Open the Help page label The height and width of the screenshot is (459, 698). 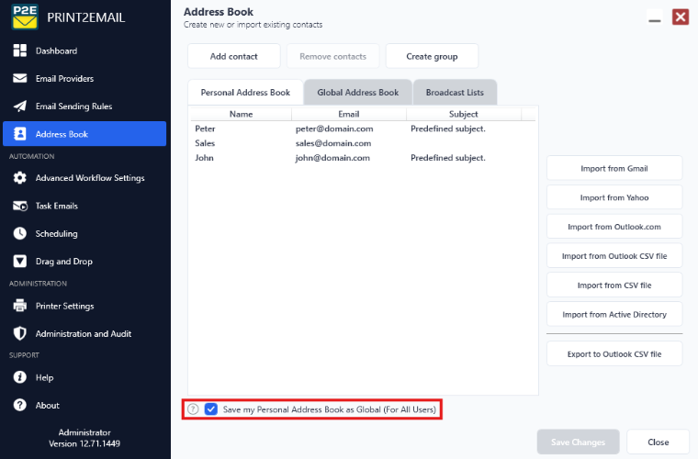coord(44,377)
